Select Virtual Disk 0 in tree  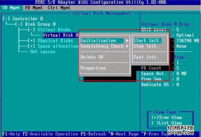60,35
